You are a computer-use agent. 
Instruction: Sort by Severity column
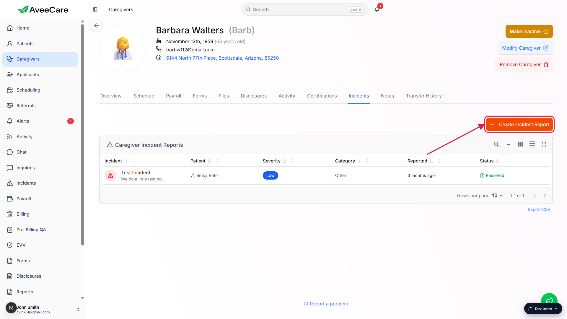coord(284,161)
